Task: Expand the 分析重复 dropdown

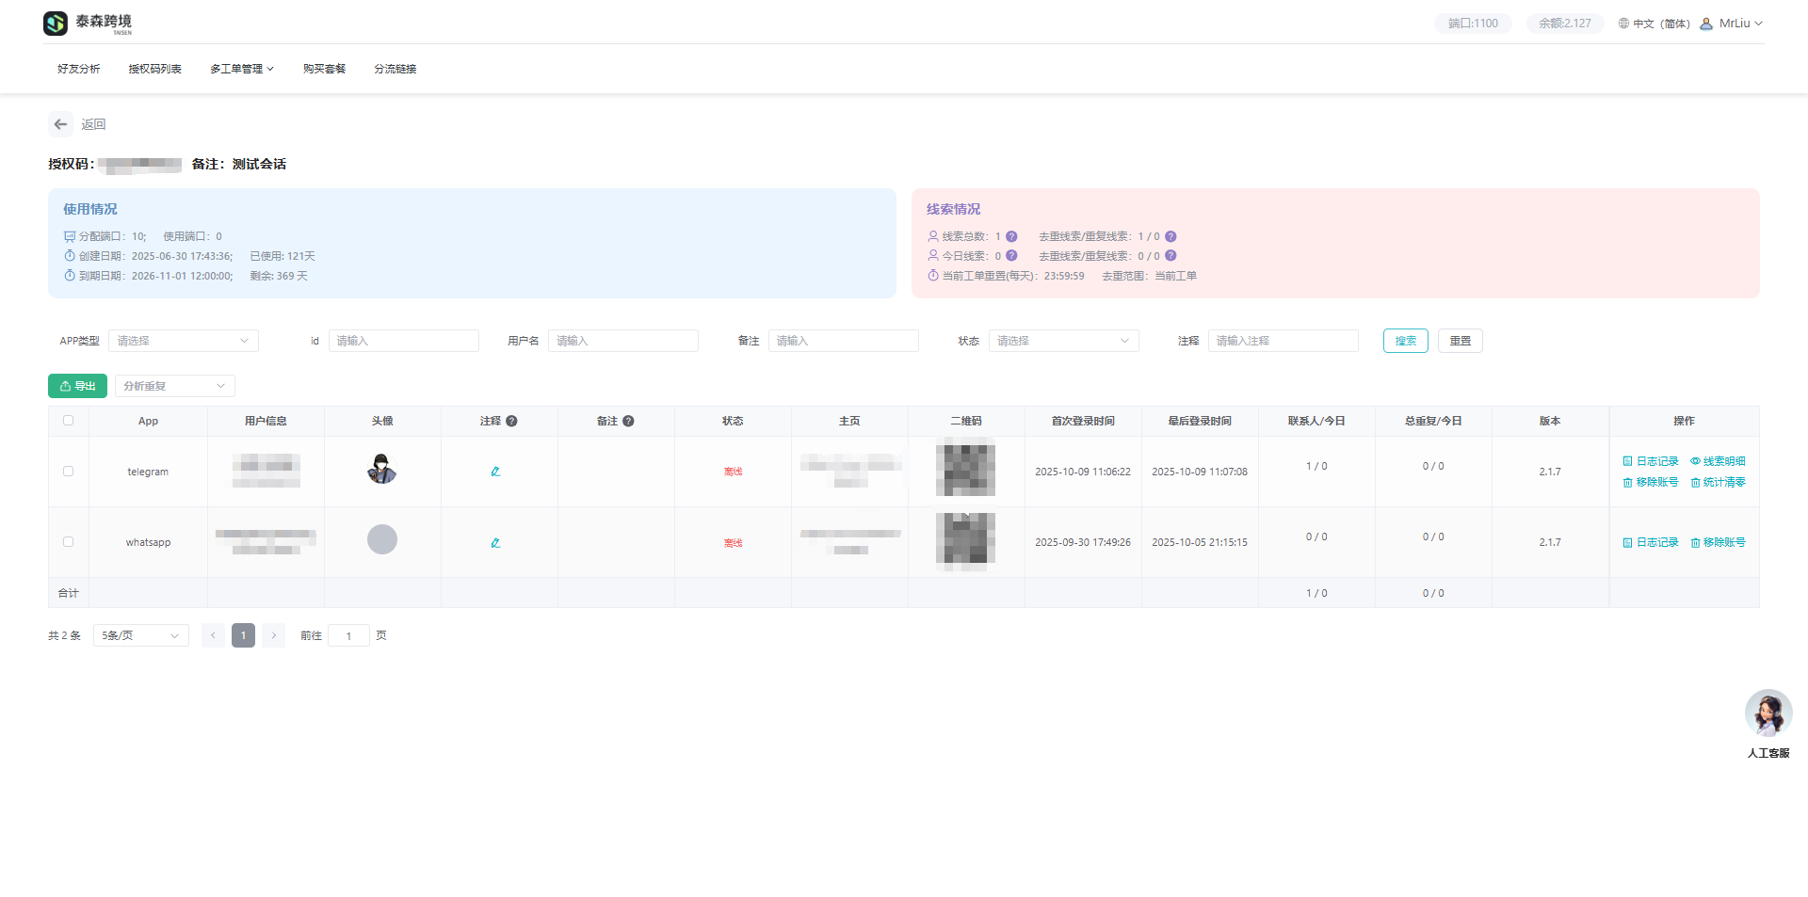Action: pyautogui.click(x=174, y=386)
